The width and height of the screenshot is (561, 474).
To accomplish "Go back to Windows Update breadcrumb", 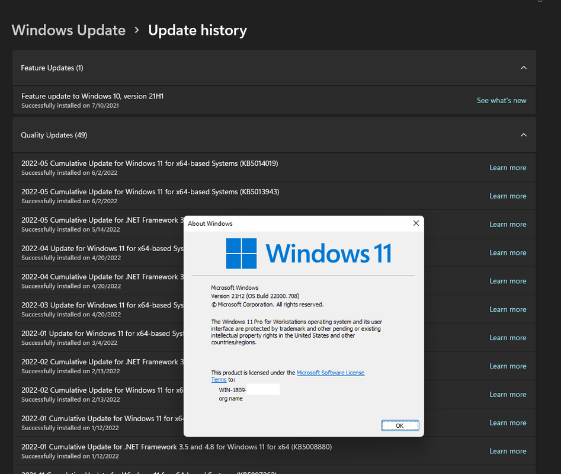I will pyautogui.click(x=68, y=30).
